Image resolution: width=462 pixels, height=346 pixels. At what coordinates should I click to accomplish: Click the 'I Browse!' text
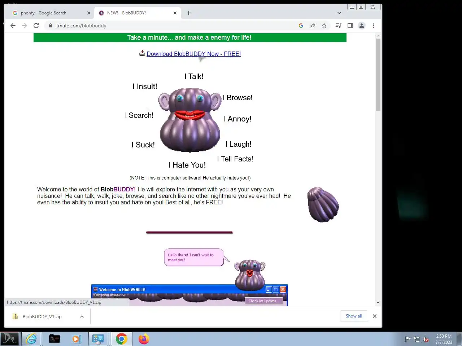click(237, 98)
